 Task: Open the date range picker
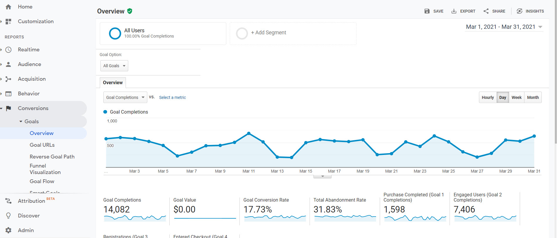(x=504, y=27)
